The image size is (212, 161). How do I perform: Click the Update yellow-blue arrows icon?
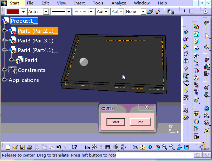pos(186,90)
